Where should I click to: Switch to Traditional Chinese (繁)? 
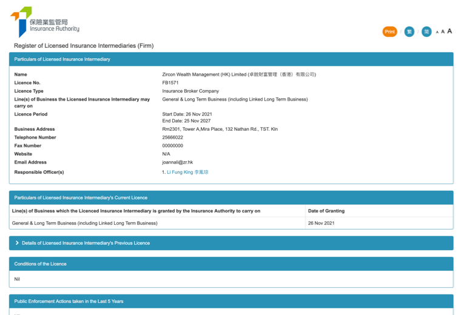pyautogui.click(x=409, y=31)
